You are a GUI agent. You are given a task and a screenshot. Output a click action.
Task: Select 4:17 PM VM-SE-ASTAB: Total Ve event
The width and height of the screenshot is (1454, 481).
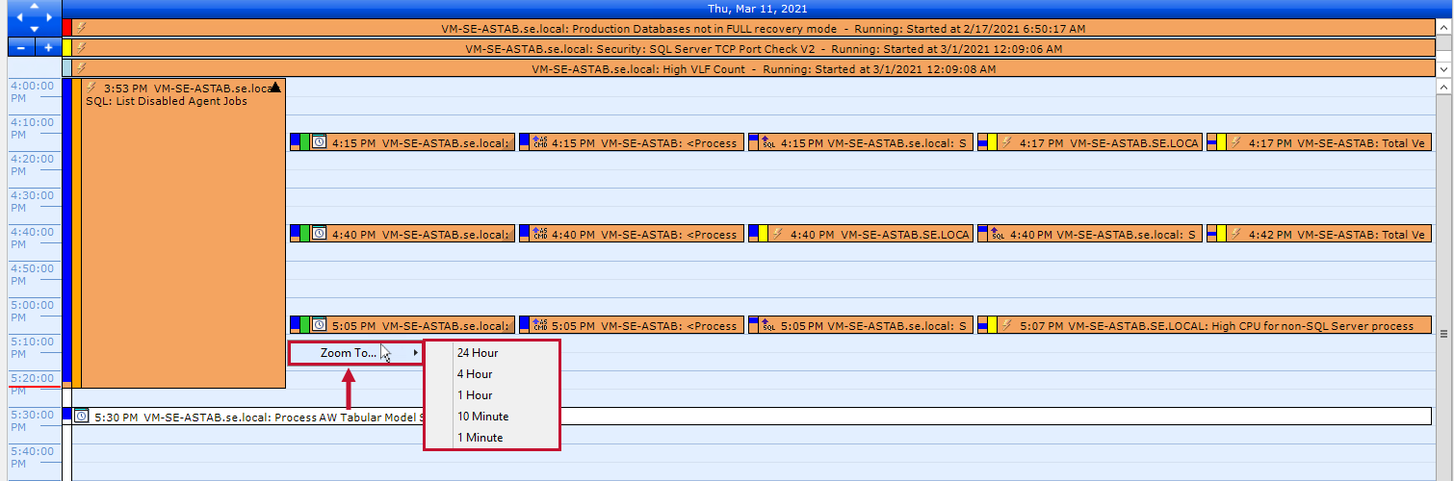[1319, 142]
